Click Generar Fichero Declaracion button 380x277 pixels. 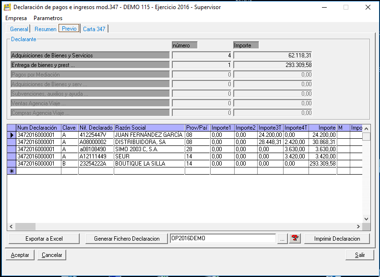click(x=127, y=239)
